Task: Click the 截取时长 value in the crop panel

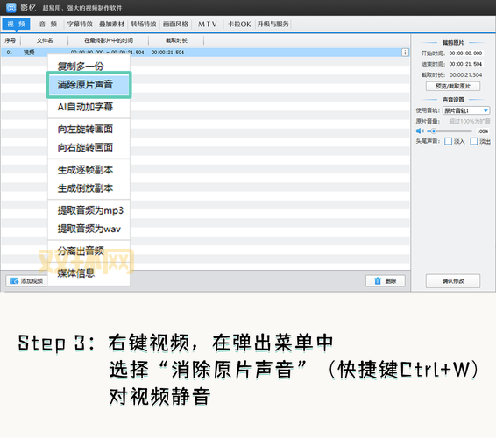Action: [x=465, y=75]
